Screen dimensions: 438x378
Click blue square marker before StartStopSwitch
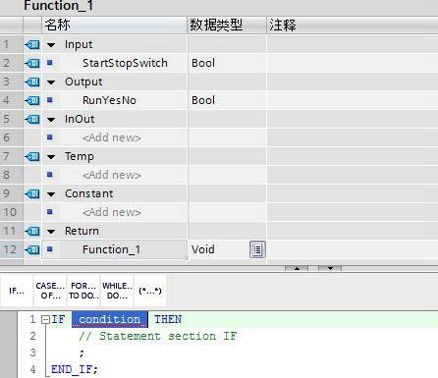(x=50, y=62)
